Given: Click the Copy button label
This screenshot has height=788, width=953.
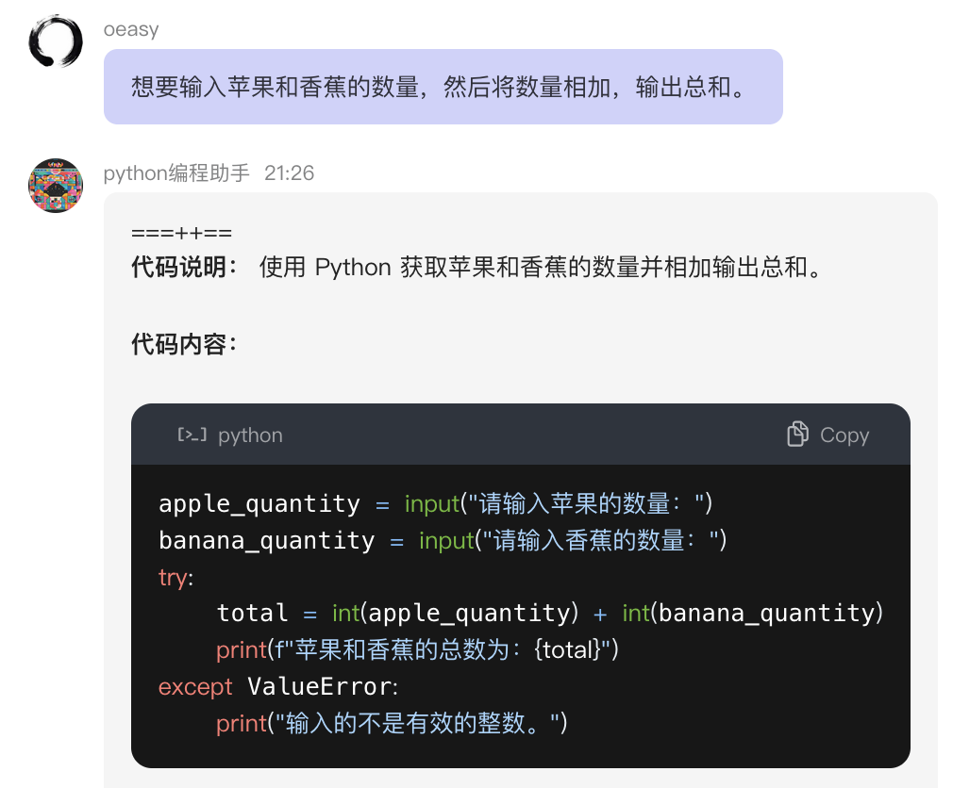Looking at the screenshot, I should click(x=844, y=435).
